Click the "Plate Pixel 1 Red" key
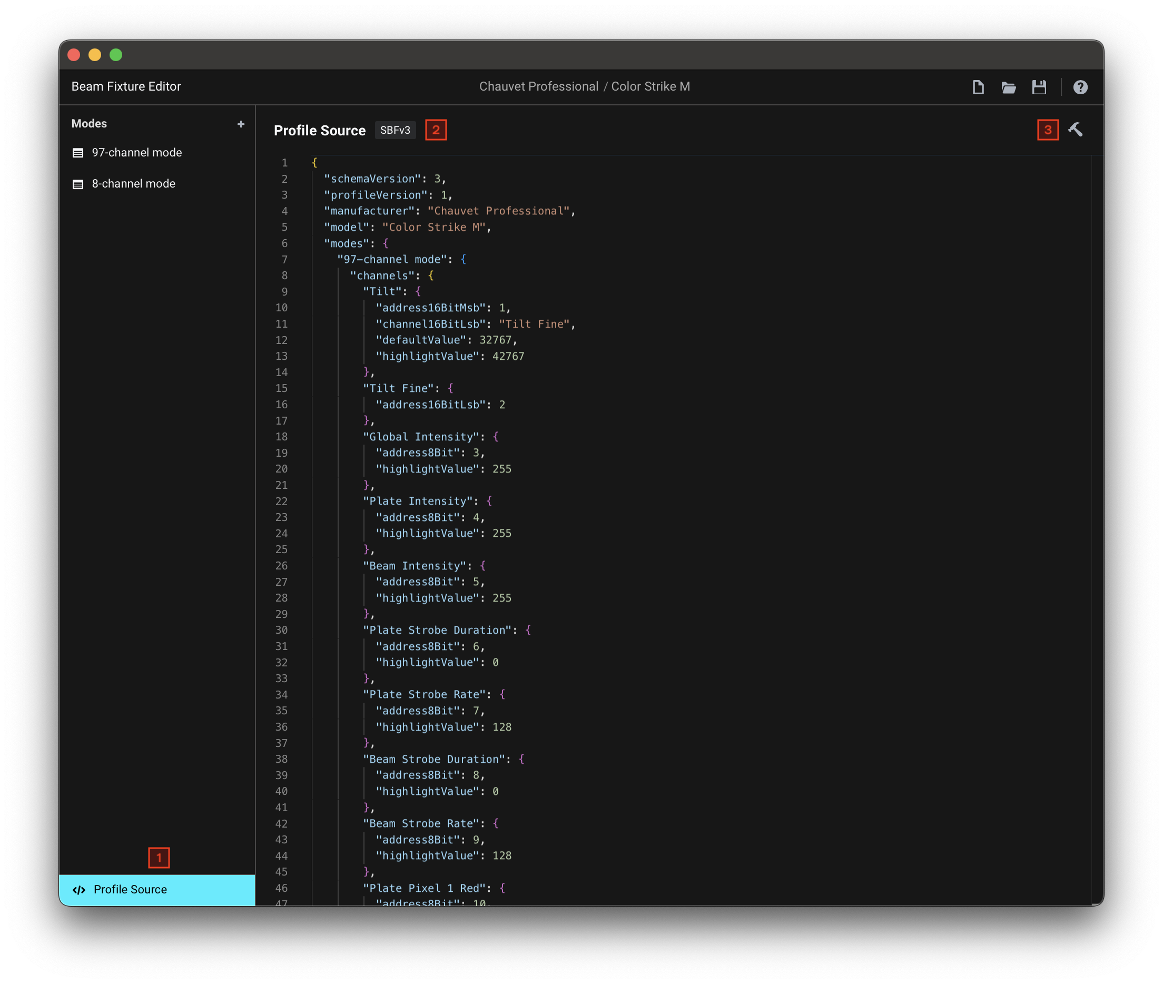This screenshot has width=1163, height=984. pyautogui.click(x=425, y=889)
